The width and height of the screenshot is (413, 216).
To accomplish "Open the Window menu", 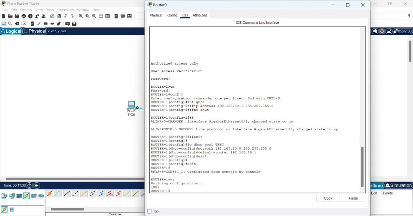I will [83, 10].
